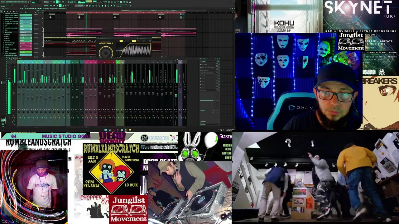Toggle the metronome icon in the recording panel
Viewport: 399px width, 224px height.
pyautogui.click(x=51, y=2)
